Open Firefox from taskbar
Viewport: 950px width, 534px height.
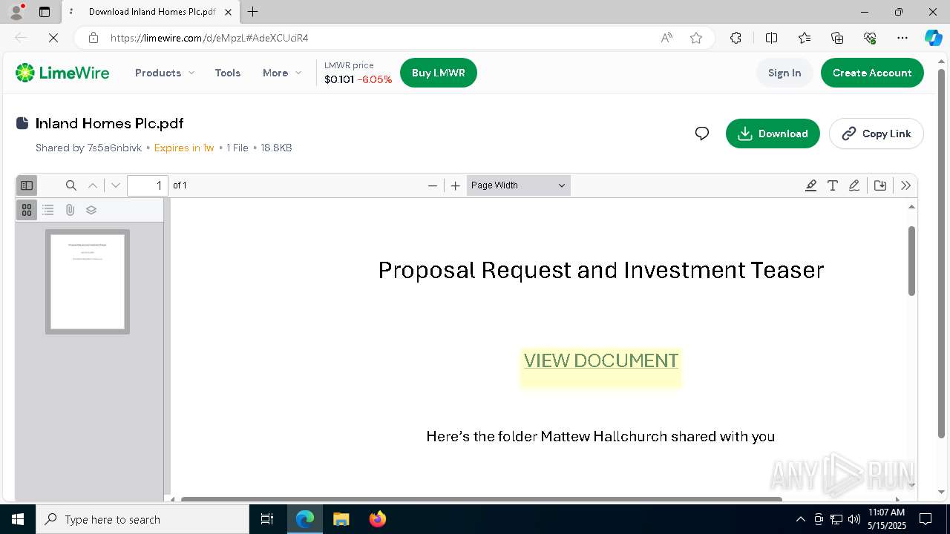378,519
